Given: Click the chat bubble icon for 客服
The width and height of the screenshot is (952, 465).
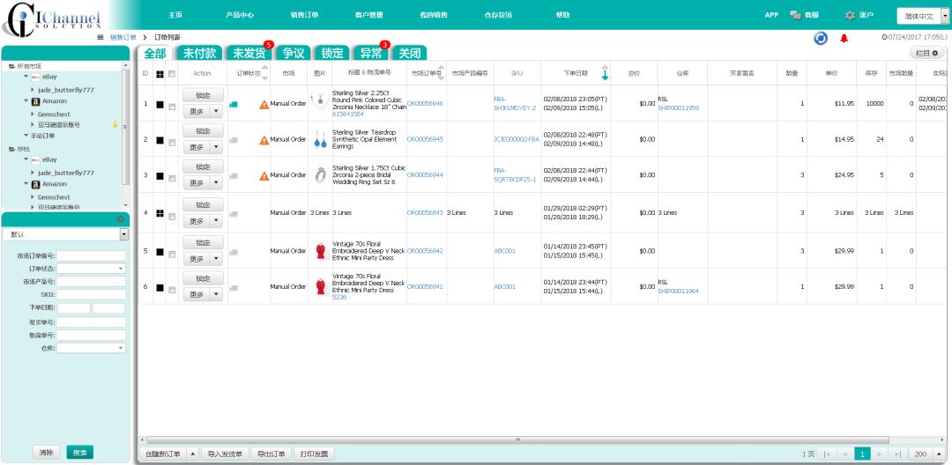Looking at the screenshot, I should pyautogui.click(x=795, y=15).
